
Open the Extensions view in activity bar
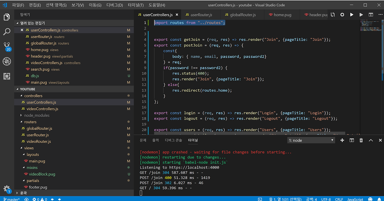click(x=7, y=76)
